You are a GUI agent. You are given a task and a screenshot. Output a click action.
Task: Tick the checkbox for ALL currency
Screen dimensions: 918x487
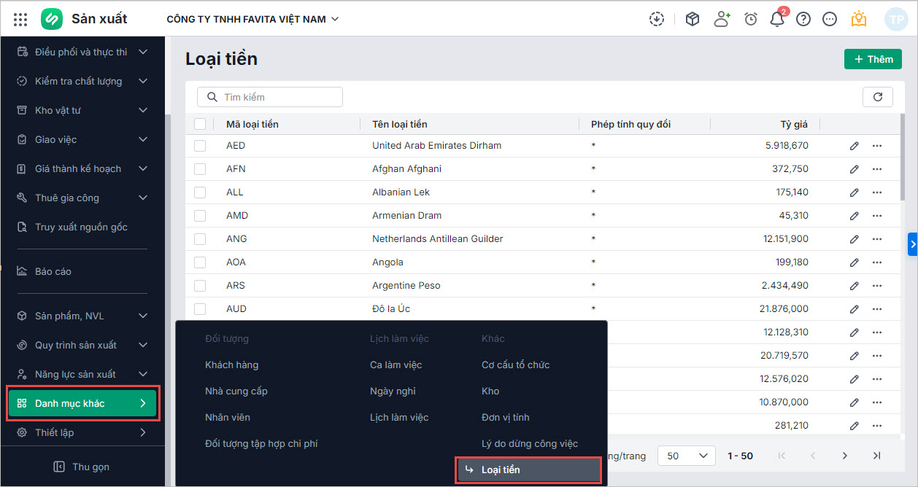[x=200, y=192]
